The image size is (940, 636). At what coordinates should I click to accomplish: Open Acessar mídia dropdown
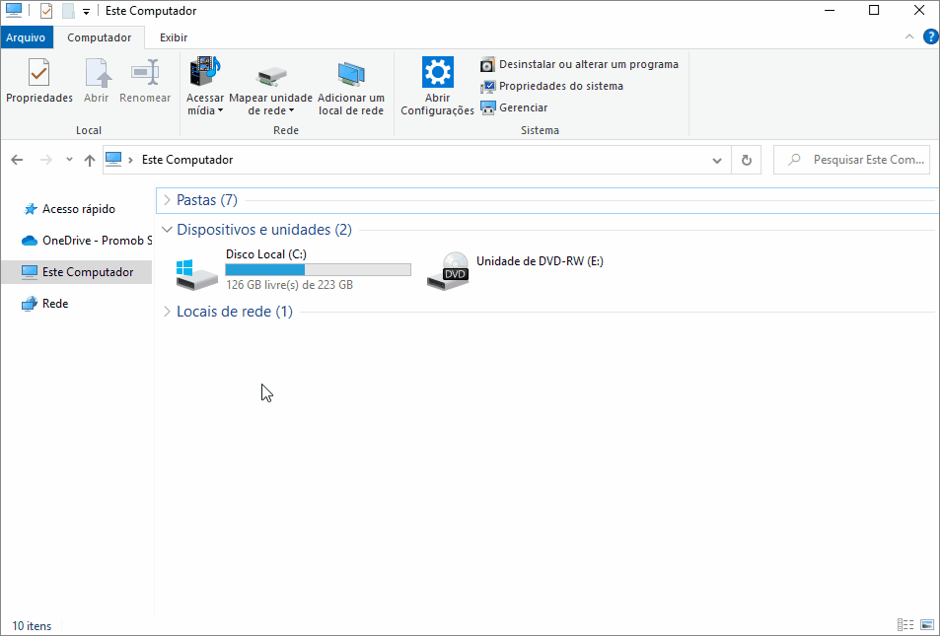pos(205,87)
